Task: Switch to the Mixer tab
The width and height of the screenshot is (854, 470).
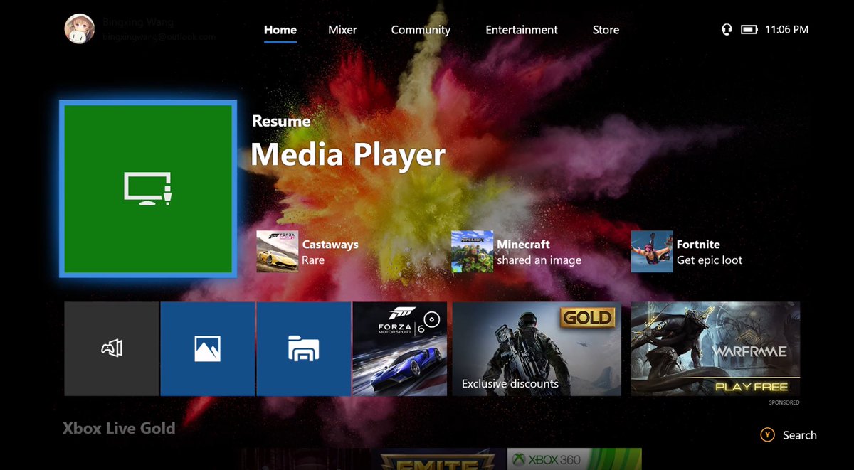Action: pos(342,30)
